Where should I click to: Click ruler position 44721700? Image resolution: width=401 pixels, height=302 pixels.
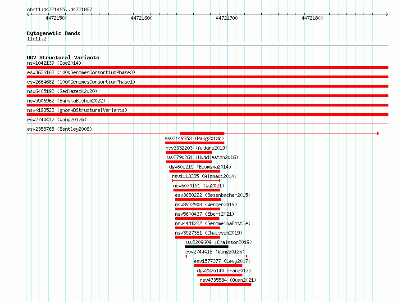227,18
